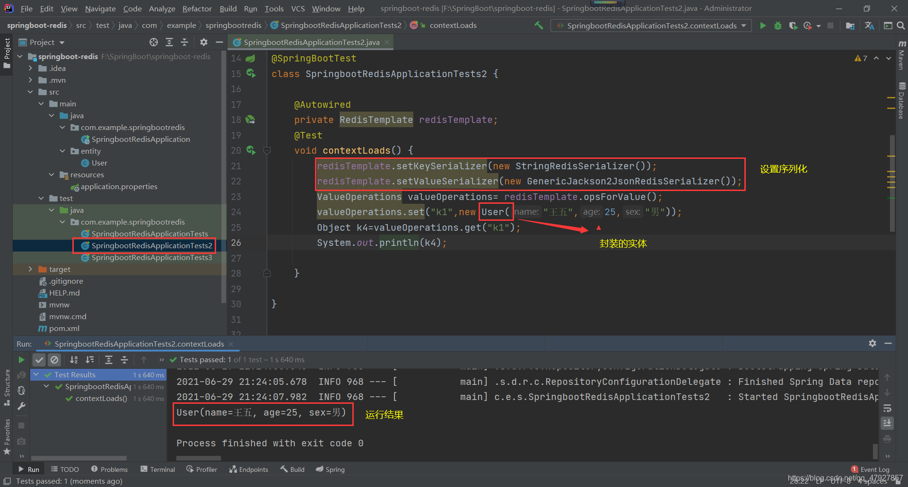Open the Profiler tool window

tap(201, 469)
